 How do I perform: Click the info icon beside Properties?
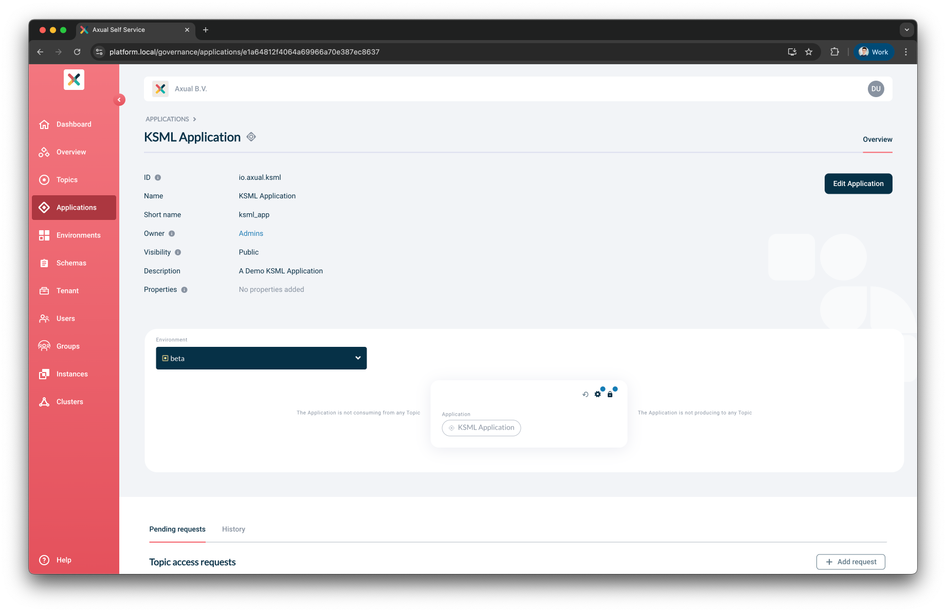[184, 290]
